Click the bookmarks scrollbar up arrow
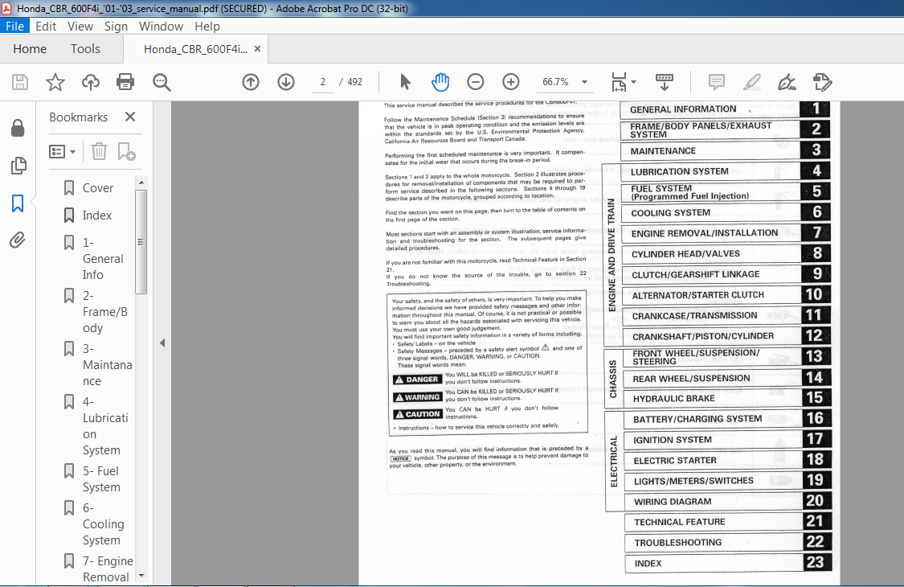Image resolution: width=904 pixels, height=587 pixels. click(141, 183)
